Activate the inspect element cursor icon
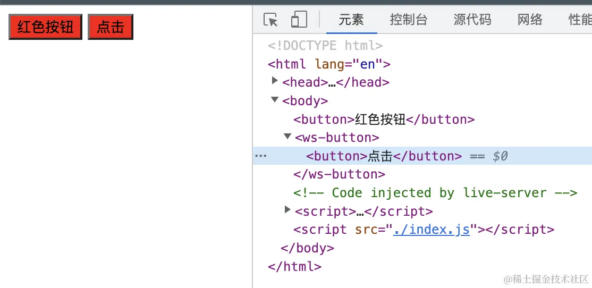The height and width of the screenshot is (288, 592). pyautogui.click(x=270, y=20)
